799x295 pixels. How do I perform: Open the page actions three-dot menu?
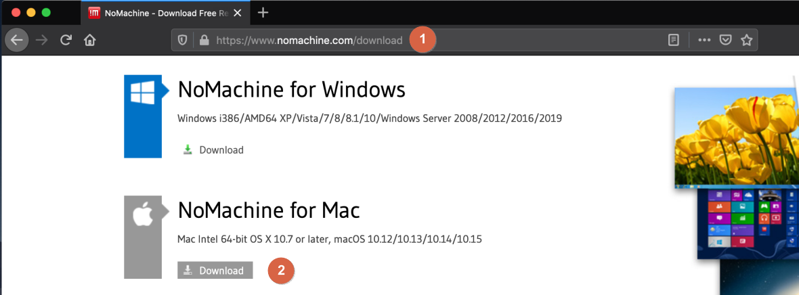[704, 40]
